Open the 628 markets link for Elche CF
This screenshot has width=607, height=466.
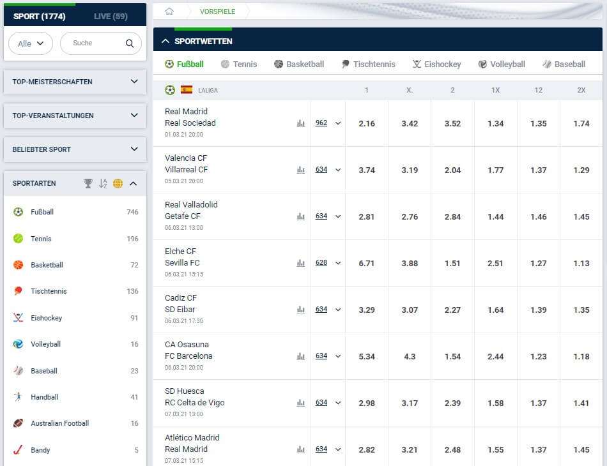coord(321,262)
